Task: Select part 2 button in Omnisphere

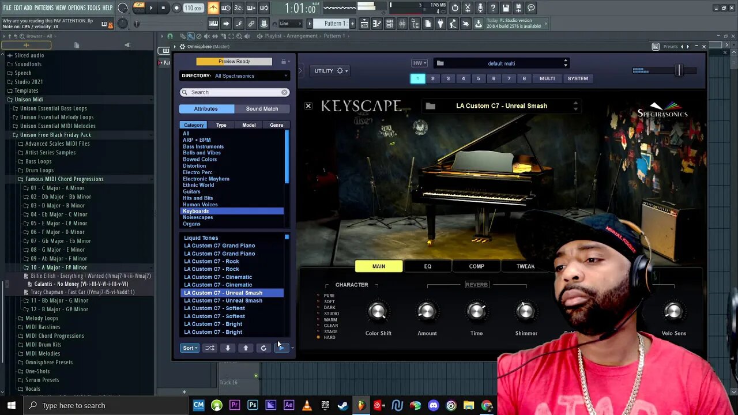Action: coord(432,79)
